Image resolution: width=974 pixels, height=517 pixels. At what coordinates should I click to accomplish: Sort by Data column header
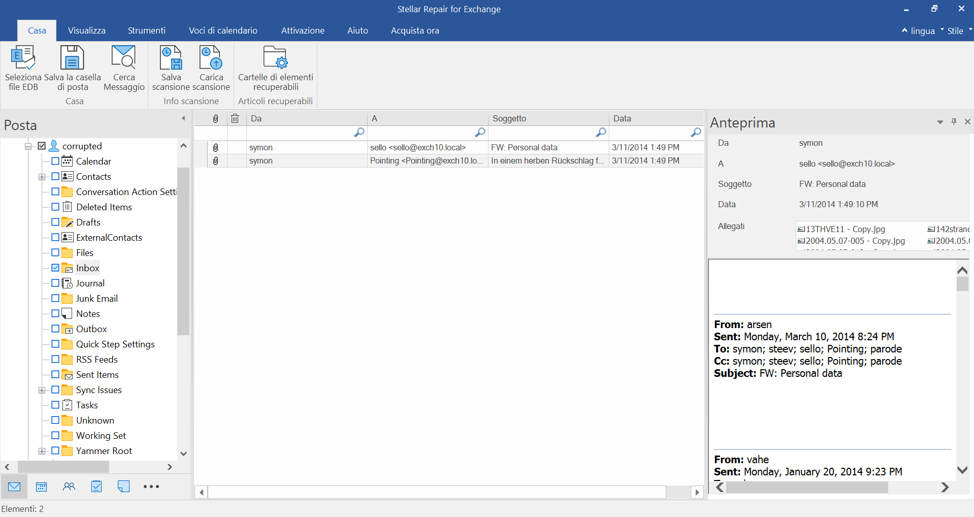click(656, 118)
